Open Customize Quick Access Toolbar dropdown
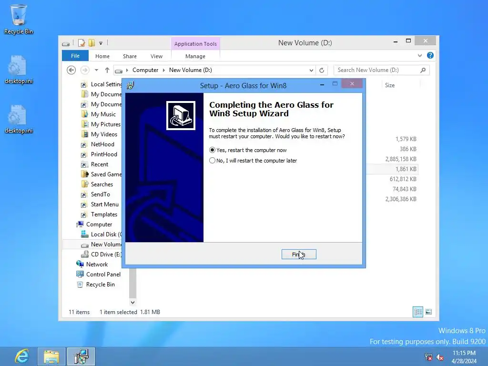 pyautogui.click(x=101, y=43)
